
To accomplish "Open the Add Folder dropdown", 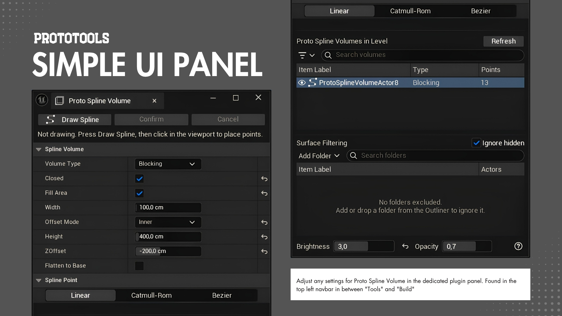I will click(319, 156).
